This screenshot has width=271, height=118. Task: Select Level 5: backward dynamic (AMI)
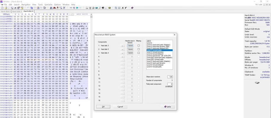tap(159, 47)
